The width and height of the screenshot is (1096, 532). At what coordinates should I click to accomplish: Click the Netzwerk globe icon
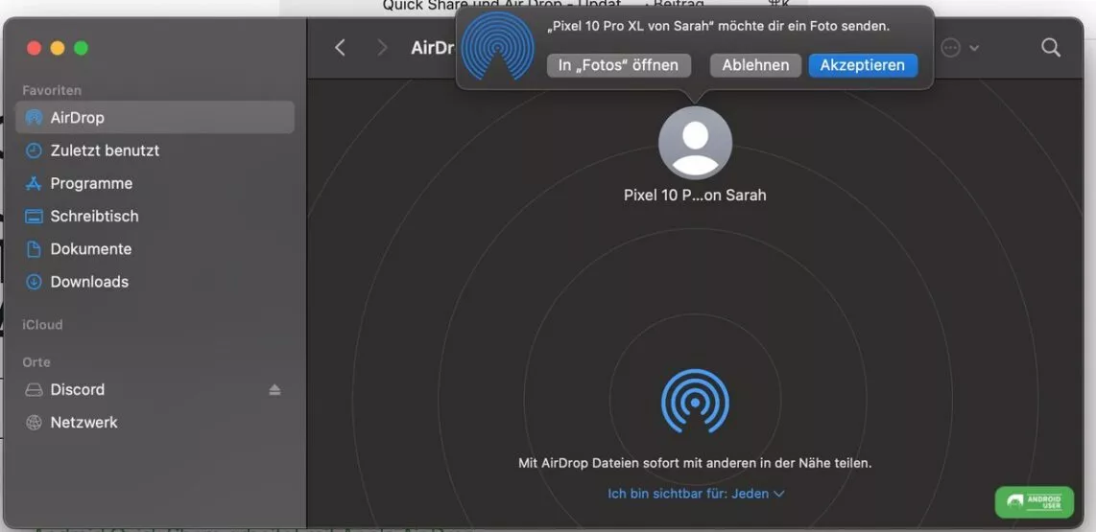(34, 423)
